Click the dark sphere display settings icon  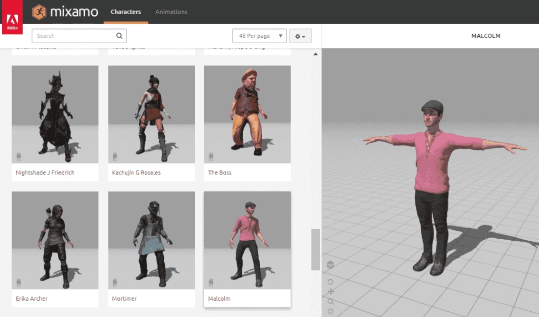(330, 264)
